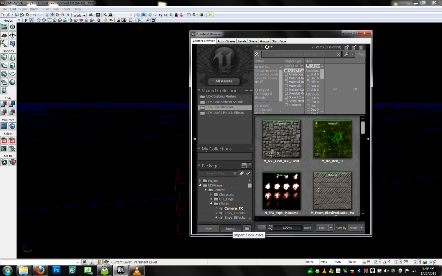Select Terrain editing mode icon
442x276 pixels.
[x=4, y=35]
